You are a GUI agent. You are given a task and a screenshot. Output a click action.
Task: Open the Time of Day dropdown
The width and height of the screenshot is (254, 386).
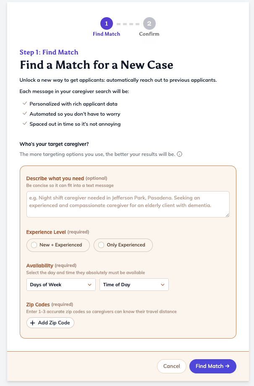pyautogui.click(x=134, y=285)
